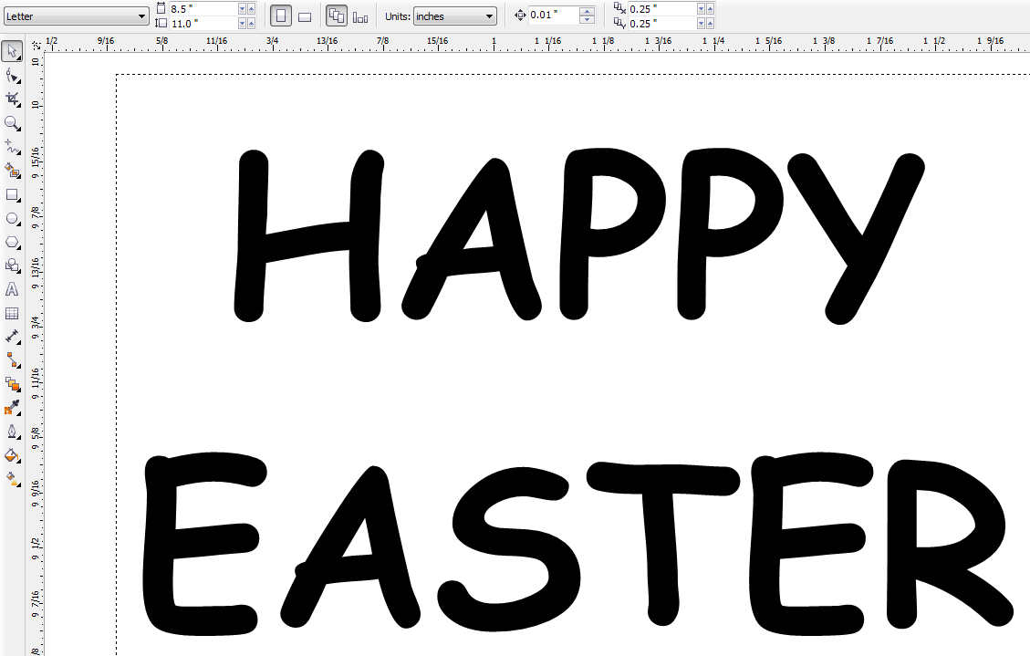Select the Eyedropper tool
1030x656 pixels.
pos(12,408)
